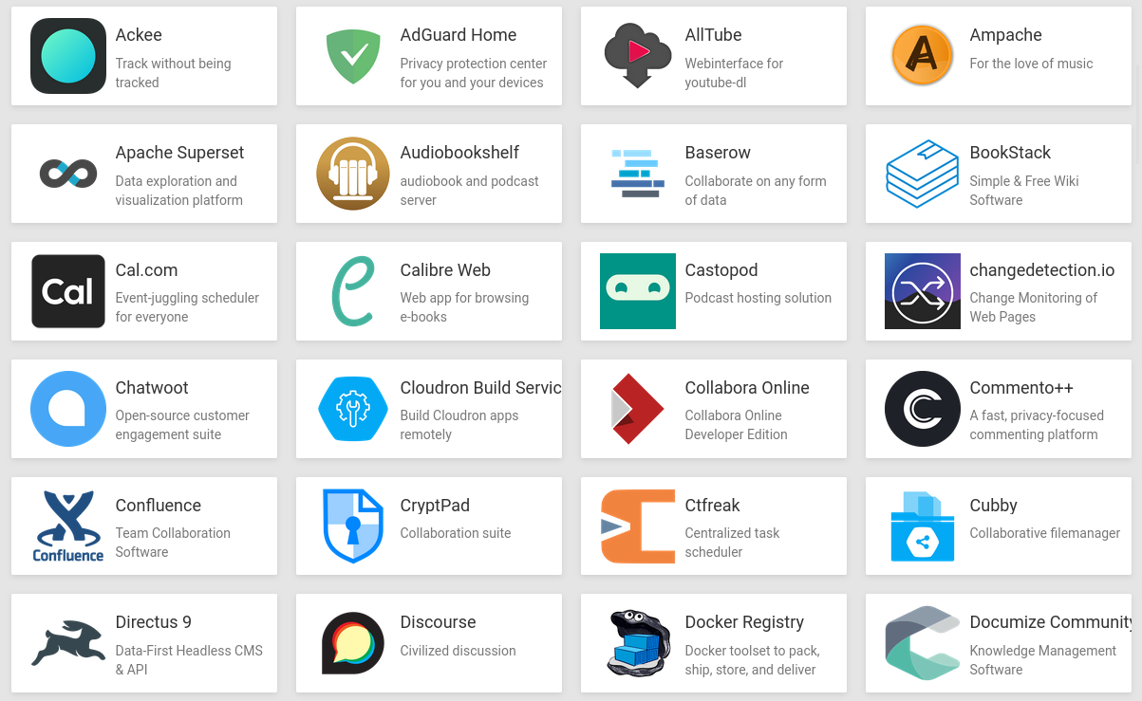Click the Audiobookshelf headphones icon
1142x701 pixels.
(x=353, y=174)
